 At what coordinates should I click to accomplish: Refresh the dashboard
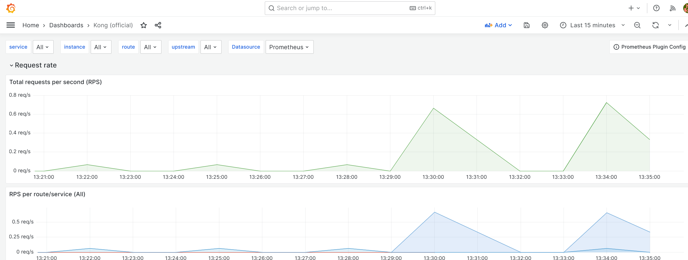[x=655, y=25]
